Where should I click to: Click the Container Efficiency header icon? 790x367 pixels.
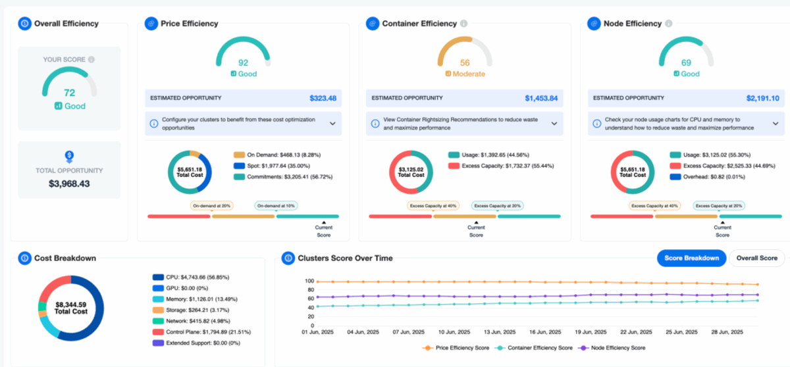coord(373,24)
